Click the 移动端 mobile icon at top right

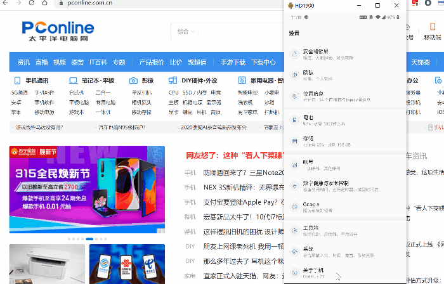(x=433, y=26)
